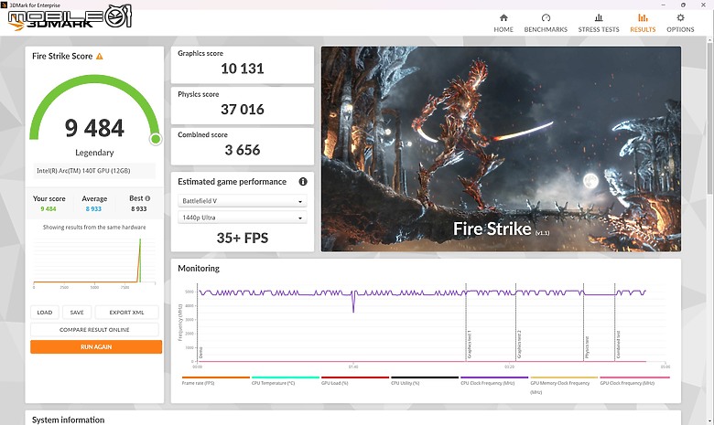
Task: Click the Intel(R) Arc(TM) 140T GPU label
Action: 83,171
